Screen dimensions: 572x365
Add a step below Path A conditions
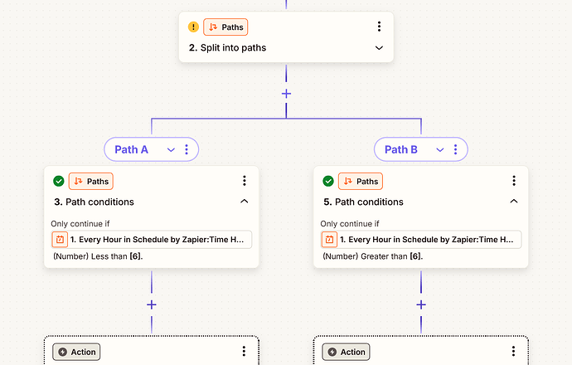point(151,304)
